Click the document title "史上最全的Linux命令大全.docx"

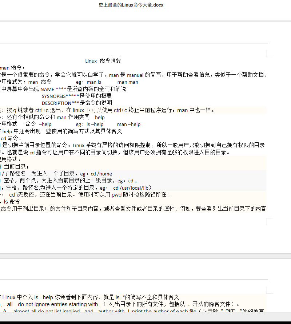tap(131, 5)
